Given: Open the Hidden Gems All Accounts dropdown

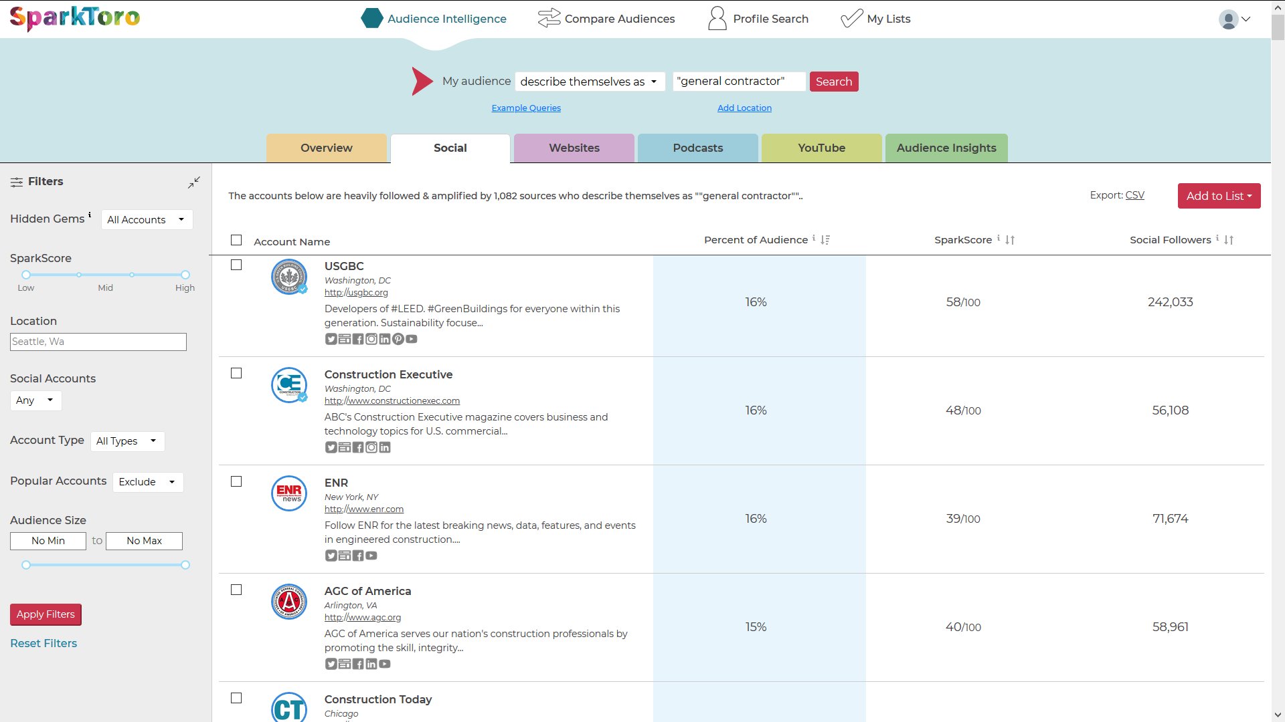Looking at the screenshot, I should pyautogui.click(x=147, y=220).
